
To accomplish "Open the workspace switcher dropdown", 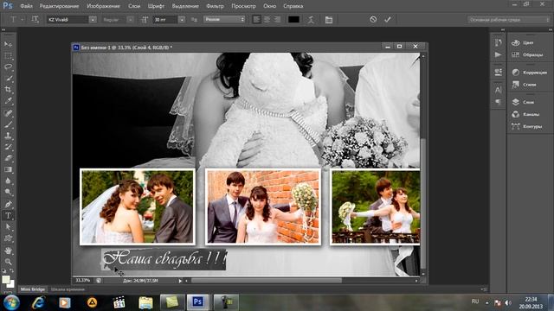I will [508, 20].
